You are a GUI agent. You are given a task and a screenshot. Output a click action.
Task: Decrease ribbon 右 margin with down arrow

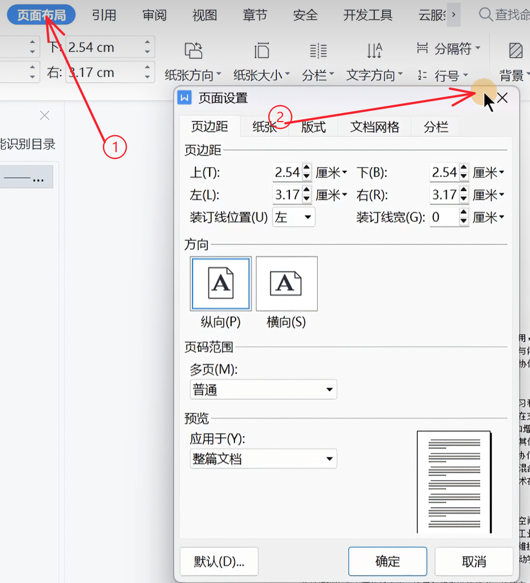[147, 77]
